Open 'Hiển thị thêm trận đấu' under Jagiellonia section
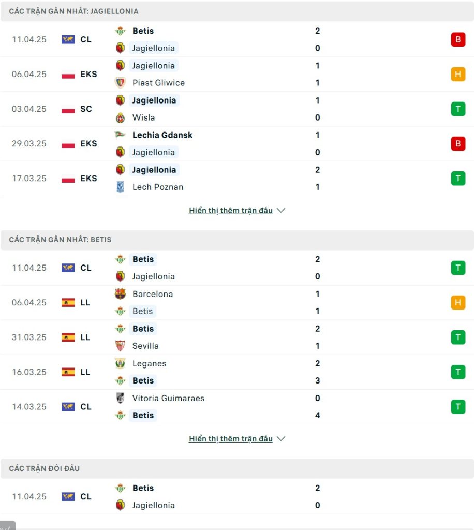Image resolution: width=474 pixels, height=530 pixels. tap(231, 210)
